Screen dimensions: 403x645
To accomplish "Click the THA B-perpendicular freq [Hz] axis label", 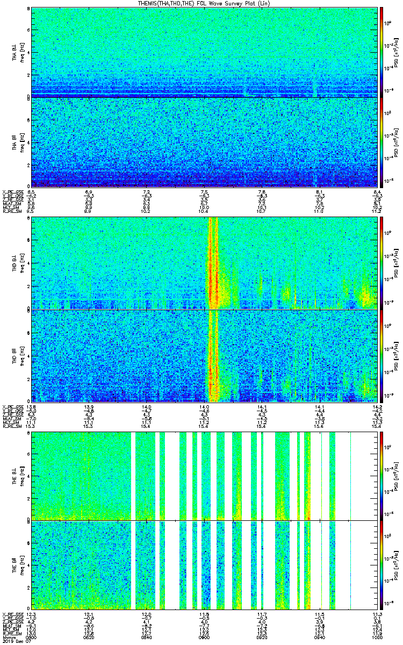I will pos(21,52).
